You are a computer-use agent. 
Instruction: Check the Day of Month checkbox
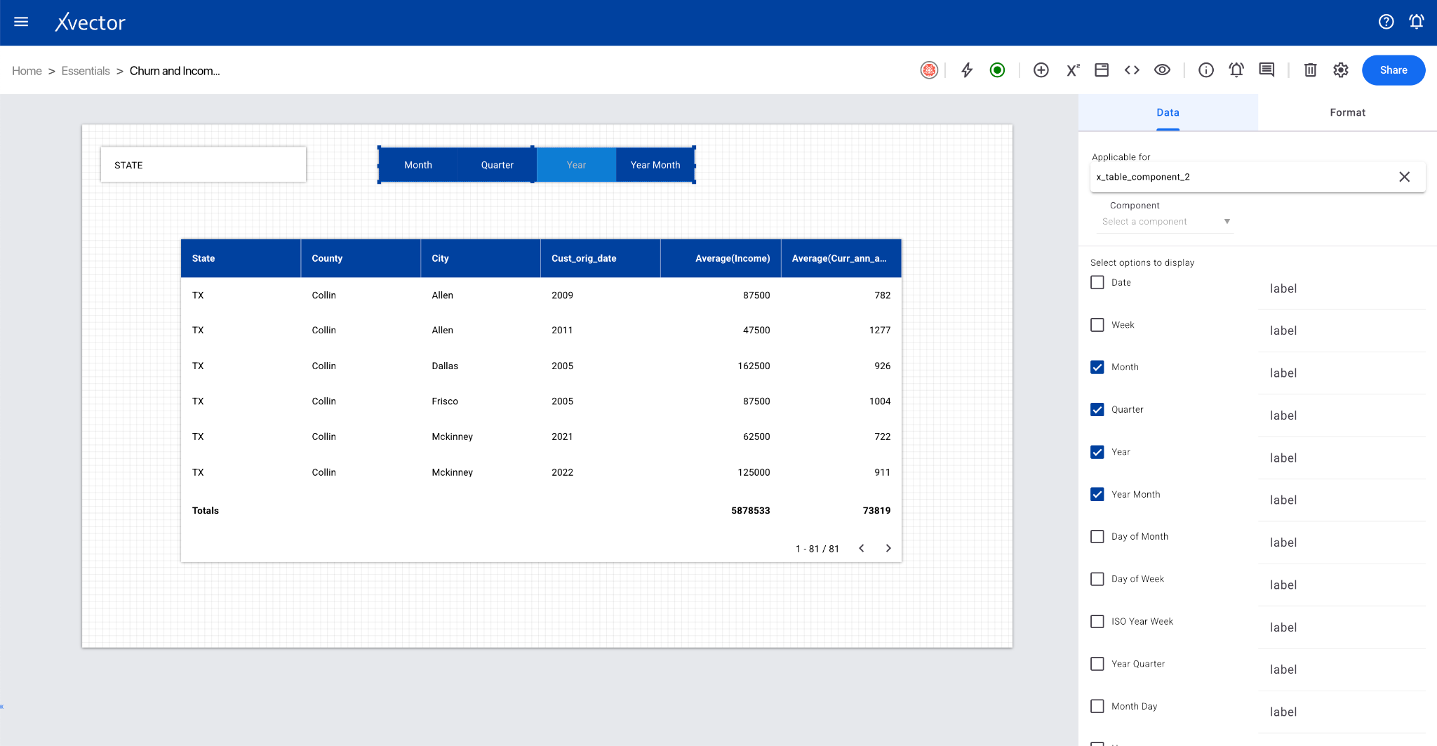point(1097,536)
